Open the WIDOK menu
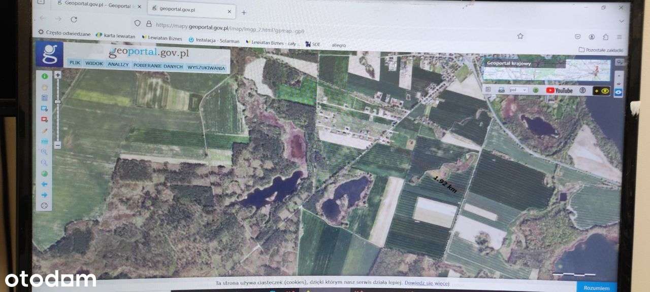 click(94, 63)
